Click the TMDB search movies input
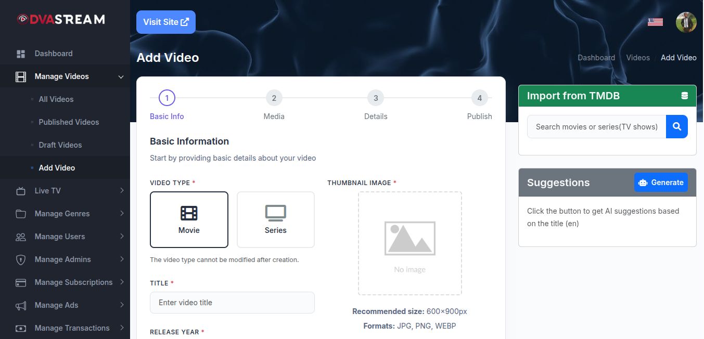The width and height of the screenshot is (704, 339). (x=597, y=126)
